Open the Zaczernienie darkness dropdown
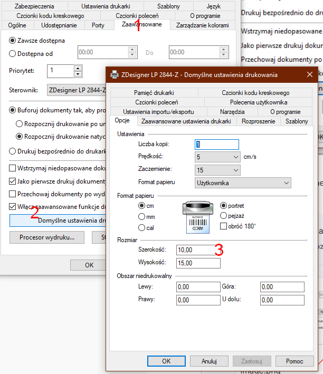Image resolution: width=323 pixels, height=374 pixels. tap(235, 170)
